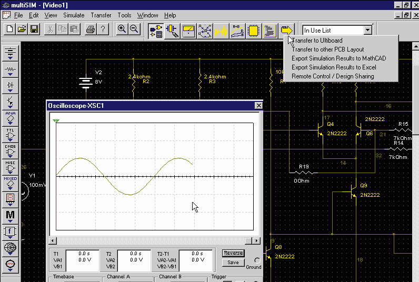Close the Oscilloscope-XSC1 window
Screen dimensions: 419x282
tap(258, 106)
